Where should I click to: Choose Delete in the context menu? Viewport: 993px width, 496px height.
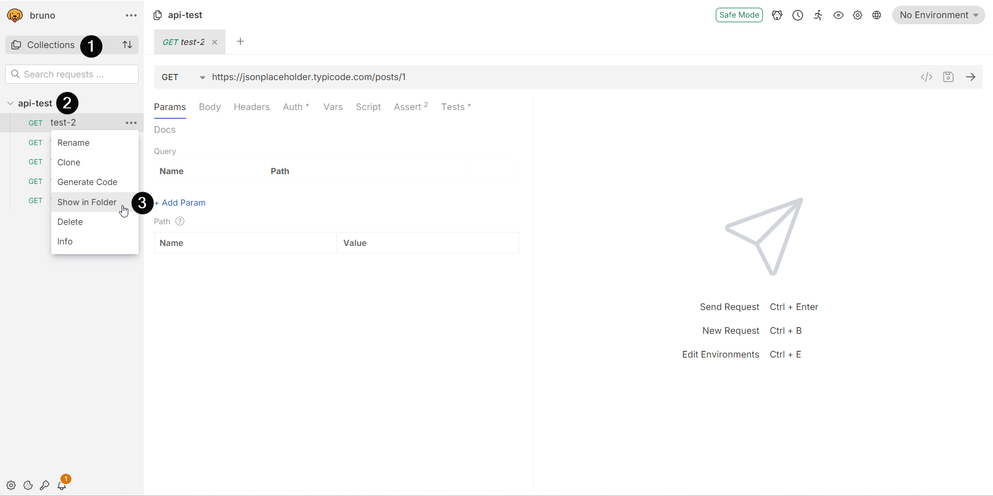click(x=70, y=222)
